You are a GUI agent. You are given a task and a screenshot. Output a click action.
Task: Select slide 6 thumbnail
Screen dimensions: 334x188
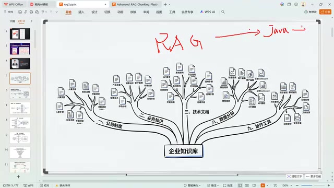[20, 93]
